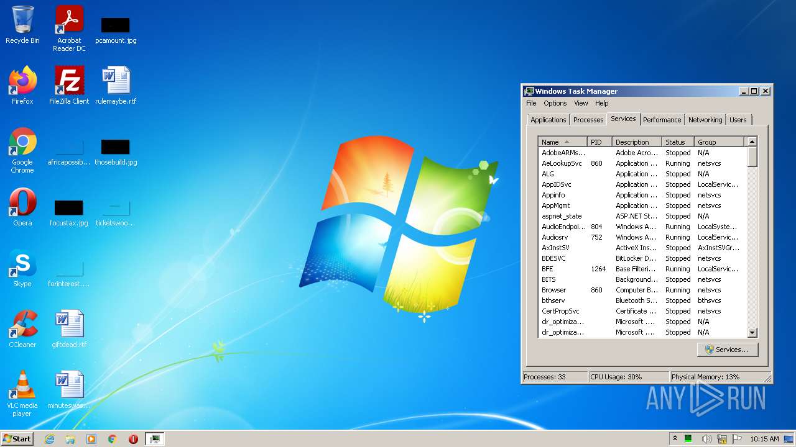This screenshot has width=796, height=447.
Task: Select the Audiosrv service row
Action: point(642,237)
